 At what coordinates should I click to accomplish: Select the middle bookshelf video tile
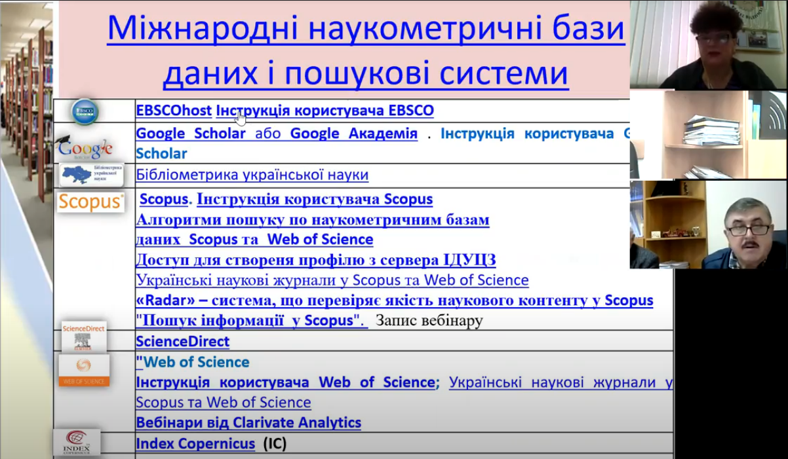pos(709,135)
